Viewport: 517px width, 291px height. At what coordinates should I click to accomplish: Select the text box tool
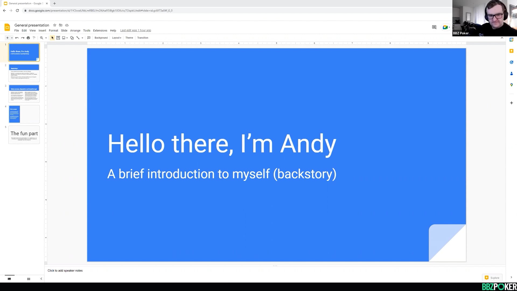(x=58, y=38)
